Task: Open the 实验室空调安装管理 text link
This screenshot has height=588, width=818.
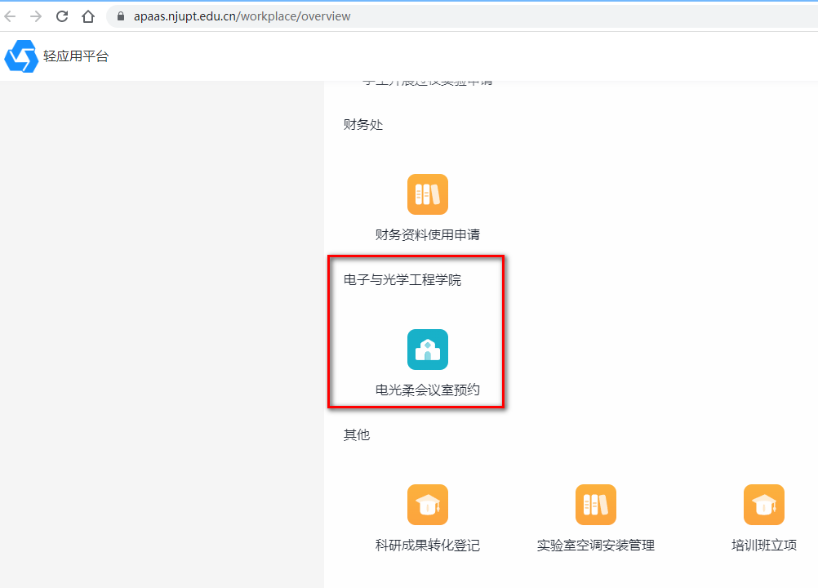Action: pyautogui.click(x=596, y=546)
